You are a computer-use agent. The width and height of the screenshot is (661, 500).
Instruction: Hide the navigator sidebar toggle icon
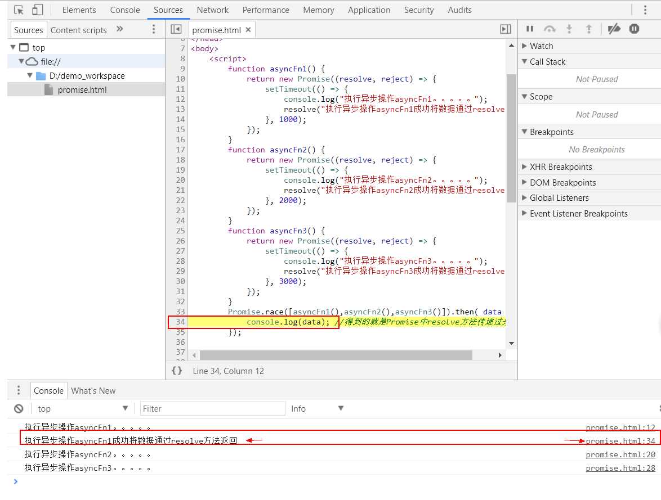coord(176,29)
